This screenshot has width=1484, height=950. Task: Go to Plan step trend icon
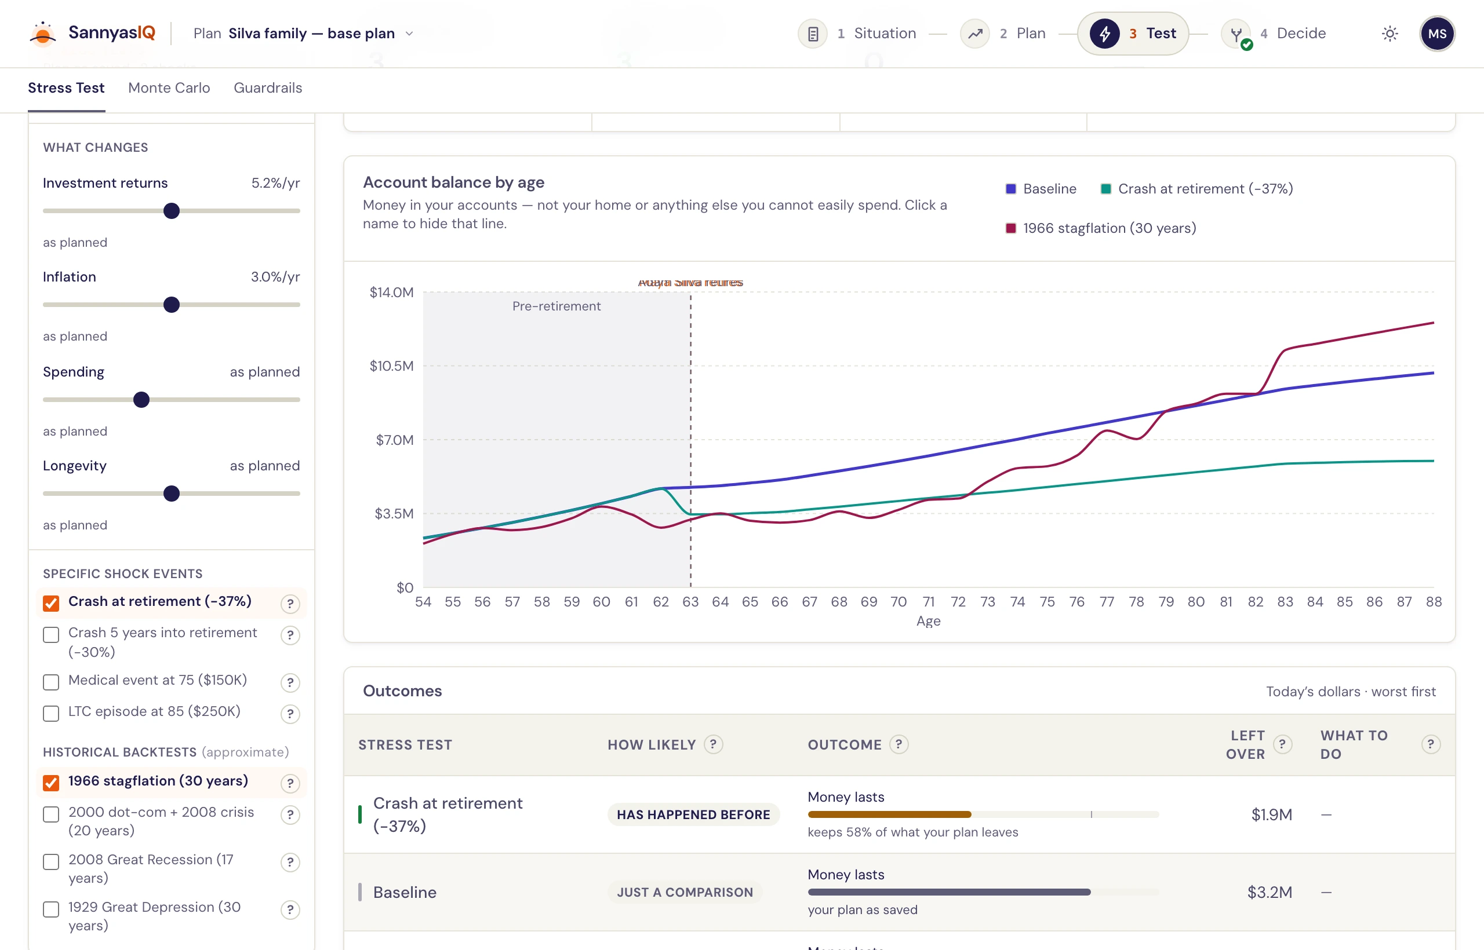pyautogui.click(x=976, y=34)
